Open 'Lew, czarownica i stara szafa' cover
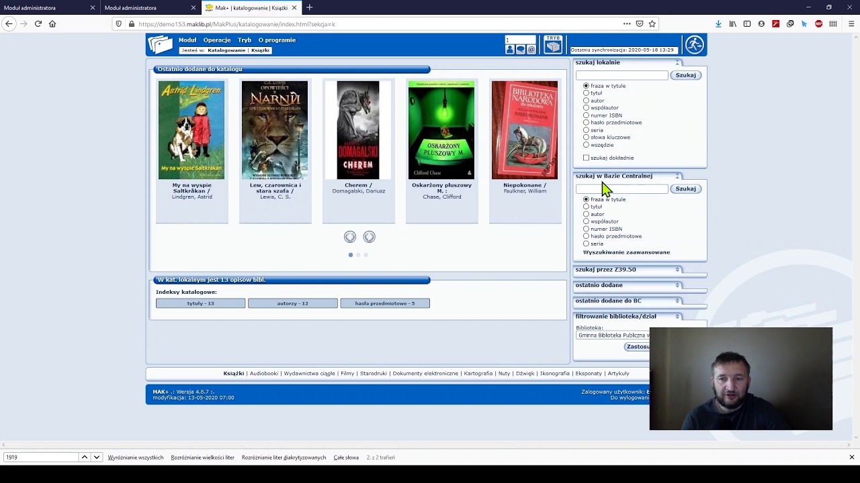Screen dimensions: 860x483 coord(275,130)
